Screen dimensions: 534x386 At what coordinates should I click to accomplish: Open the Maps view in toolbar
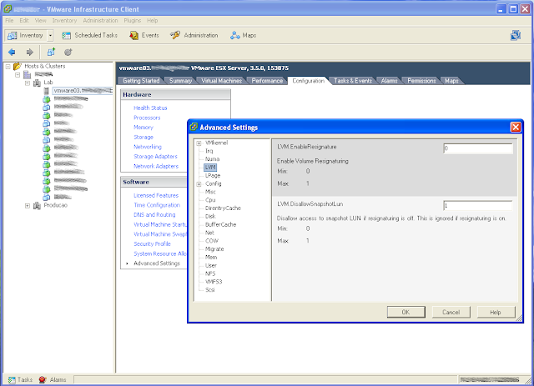tap(243, 35)
